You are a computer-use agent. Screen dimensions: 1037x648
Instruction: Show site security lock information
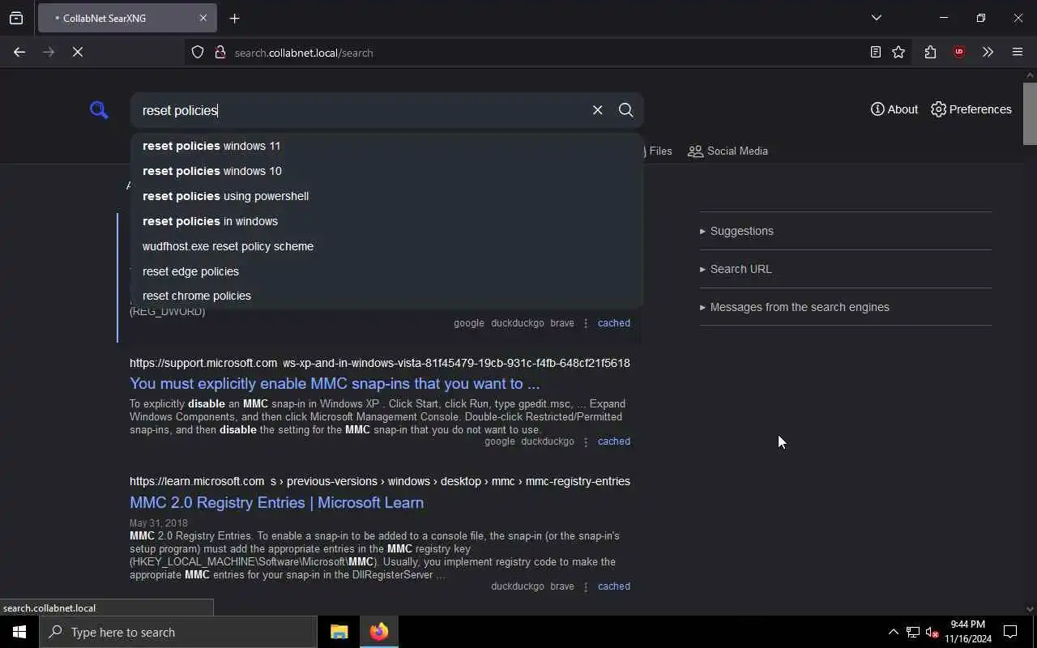[x=220, y=52]
